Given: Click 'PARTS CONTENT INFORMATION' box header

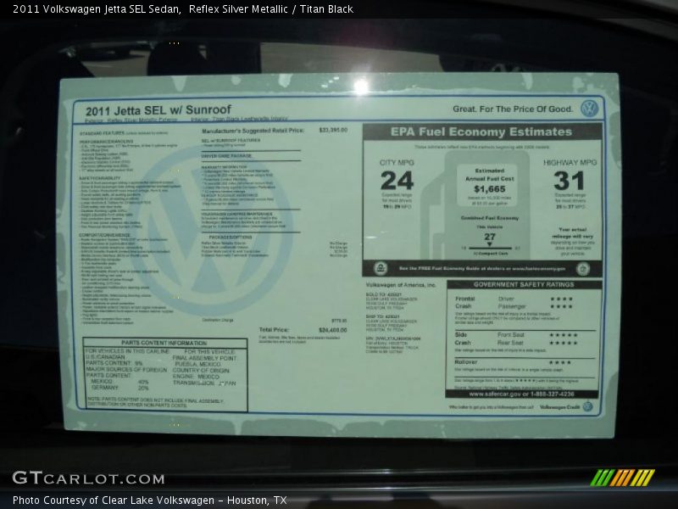Looking at the screenshot, I should (x=164, y=343).
